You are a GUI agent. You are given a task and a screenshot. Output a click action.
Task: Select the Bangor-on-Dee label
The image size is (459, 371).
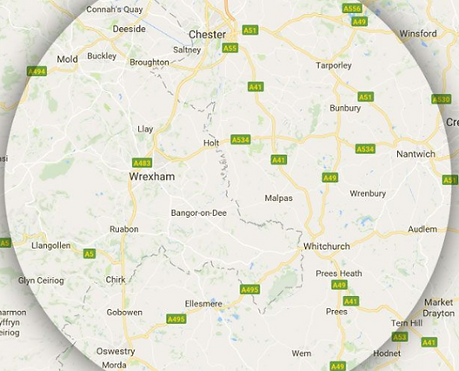pyautogui.click(x=199, y=212)
